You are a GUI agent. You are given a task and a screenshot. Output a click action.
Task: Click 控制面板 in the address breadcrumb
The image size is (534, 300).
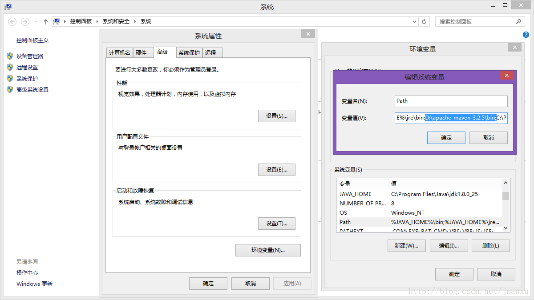(x=81, y=21)
